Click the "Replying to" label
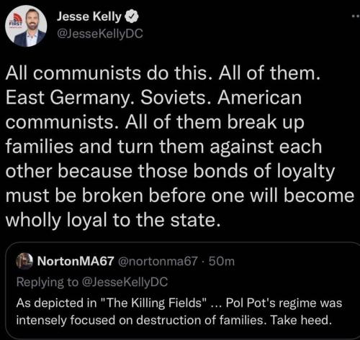Screen dimensions: 360x340 click(x=48, y=282)
